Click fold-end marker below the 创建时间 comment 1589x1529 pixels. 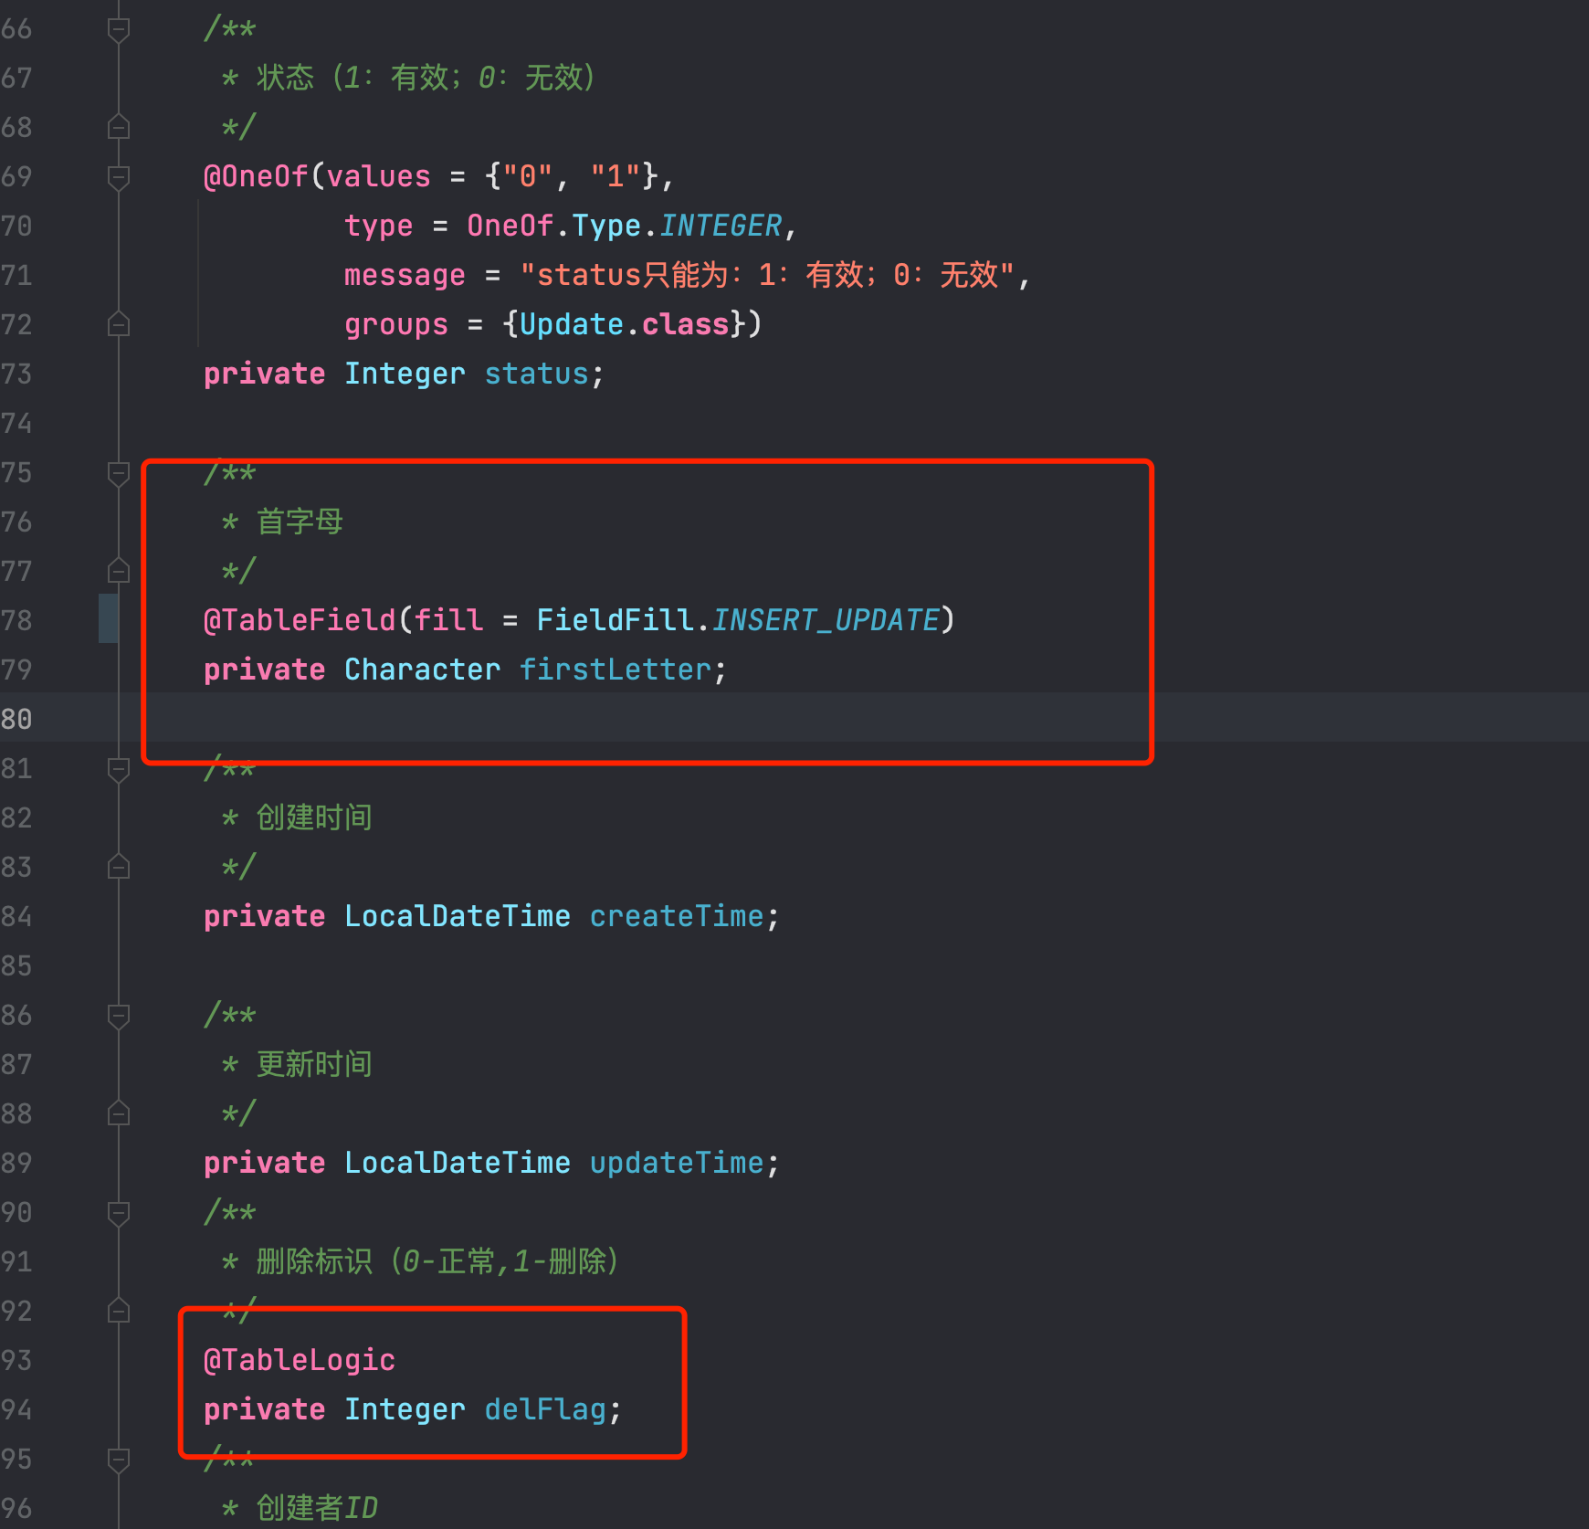(118, 867)
